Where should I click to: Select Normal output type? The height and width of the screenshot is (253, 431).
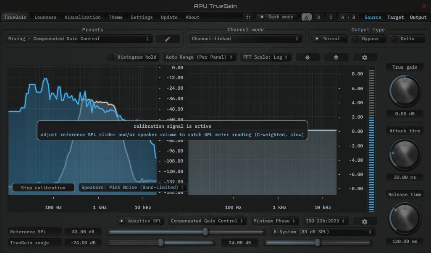click(x=329, y=39)
